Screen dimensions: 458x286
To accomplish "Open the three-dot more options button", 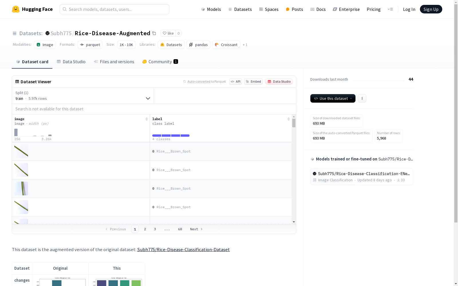I will (362, 98).
